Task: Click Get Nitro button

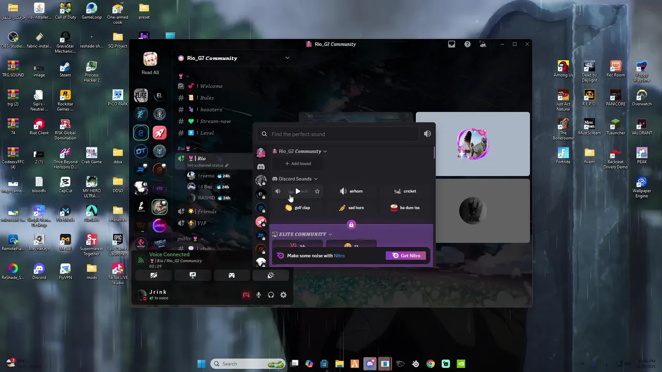Action: 406,256
